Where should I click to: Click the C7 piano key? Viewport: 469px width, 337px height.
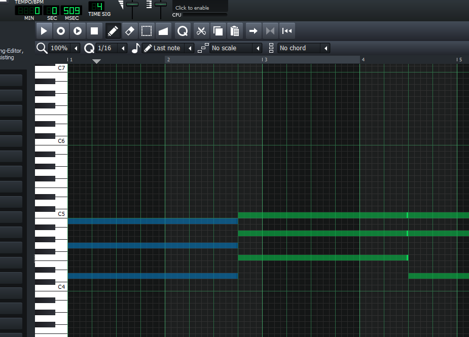pyautogui.click(x=51, y=68)
